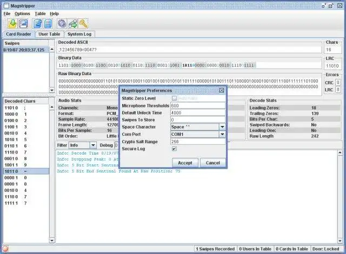This screenshot has height=254, width=346.
Task: Select the decoded char row 0100 0 2
Action: 26,121
